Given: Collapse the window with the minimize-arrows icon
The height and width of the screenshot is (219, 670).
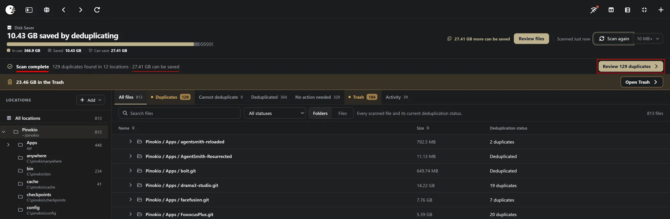Looking at the screenshot, I should [x=644, y=10].
